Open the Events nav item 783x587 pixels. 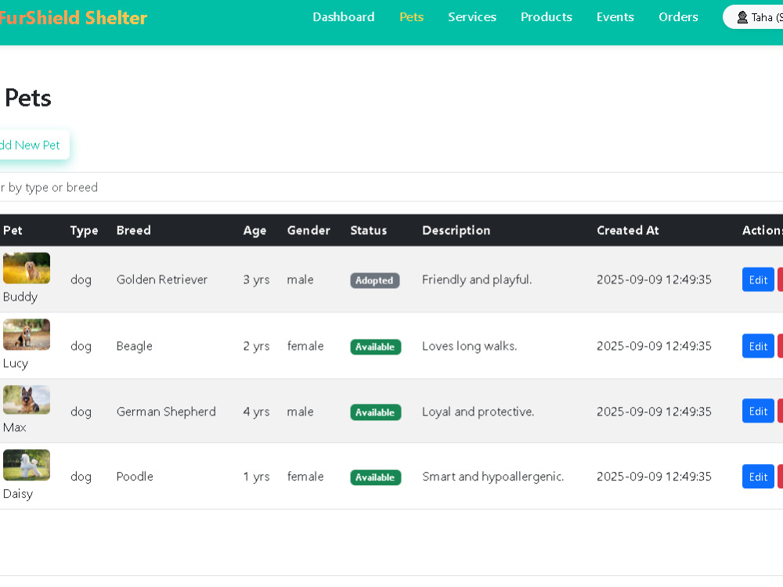point(615,17)
